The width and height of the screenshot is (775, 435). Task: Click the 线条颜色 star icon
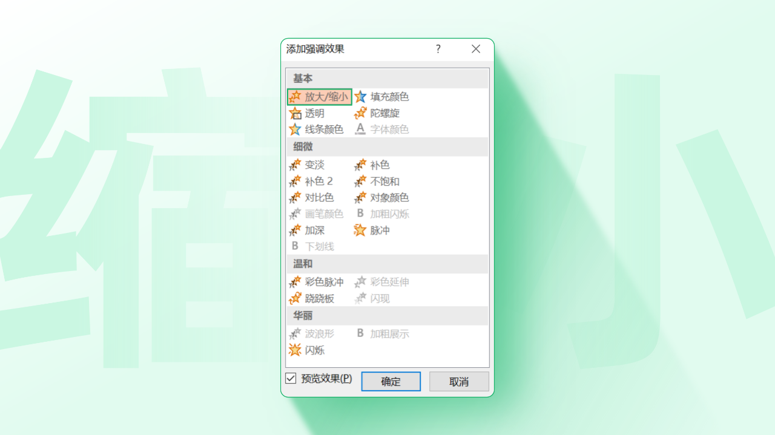pyautogui.click(x=295, y=129)
